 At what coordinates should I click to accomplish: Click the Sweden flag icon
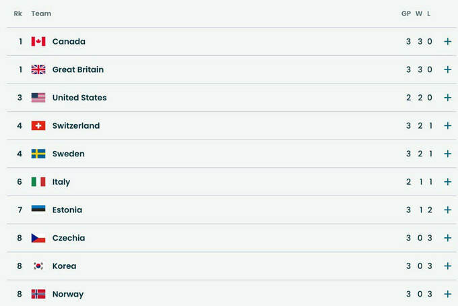point(38,154)
